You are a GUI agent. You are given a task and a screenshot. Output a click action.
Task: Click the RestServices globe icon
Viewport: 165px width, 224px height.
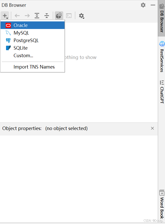(162, 44)
